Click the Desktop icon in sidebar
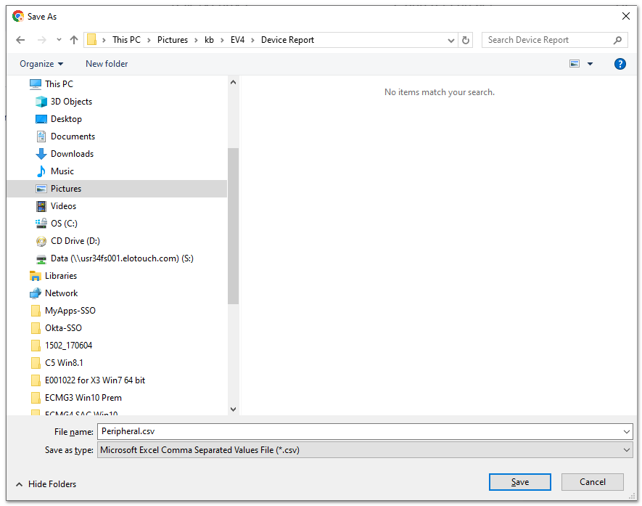Screen dimensions: 642x506 pyautogui.click(x=41, y=119)
